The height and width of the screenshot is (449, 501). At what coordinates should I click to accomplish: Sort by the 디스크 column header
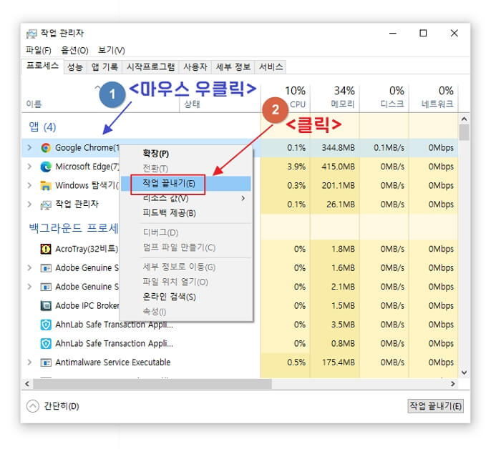tap(384, 97)
